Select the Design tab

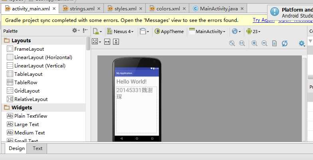(17, 148)
